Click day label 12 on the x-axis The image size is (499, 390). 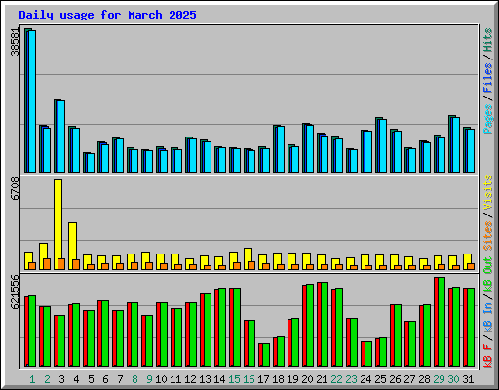click(190, 379)
